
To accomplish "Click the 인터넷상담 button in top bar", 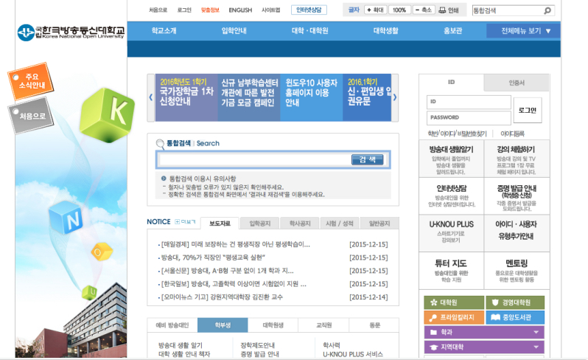I will click(309, 10).
